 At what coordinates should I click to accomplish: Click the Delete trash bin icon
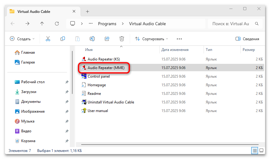click(x=122, y=39)
